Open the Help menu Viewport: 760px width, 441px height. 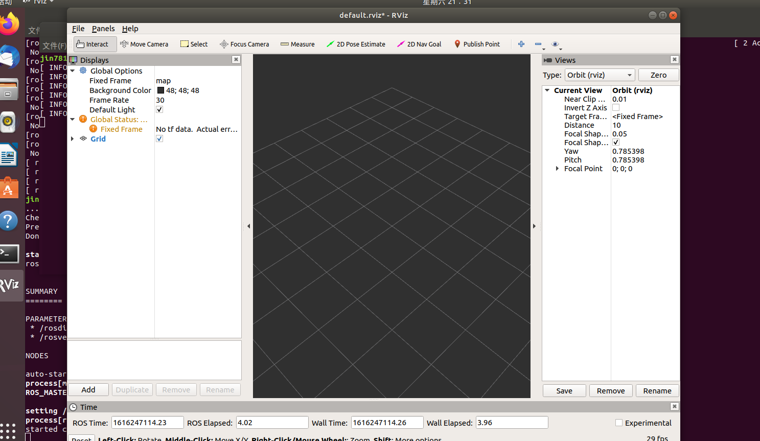[130, 29]
